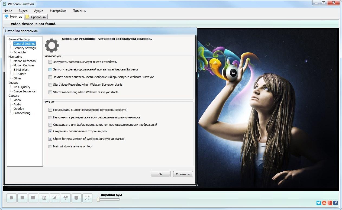The image size is (342, 210).
Task: Select General Settings root tree node
Action: [19, 39]
